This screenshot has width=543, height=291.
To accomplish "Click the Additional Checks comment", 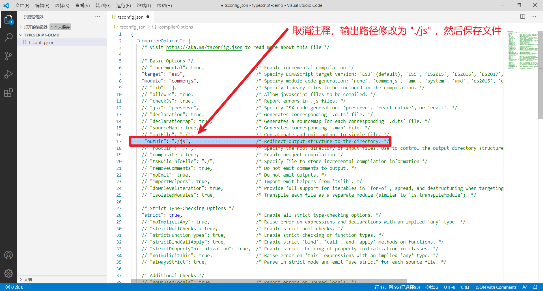I will point(173,275).
